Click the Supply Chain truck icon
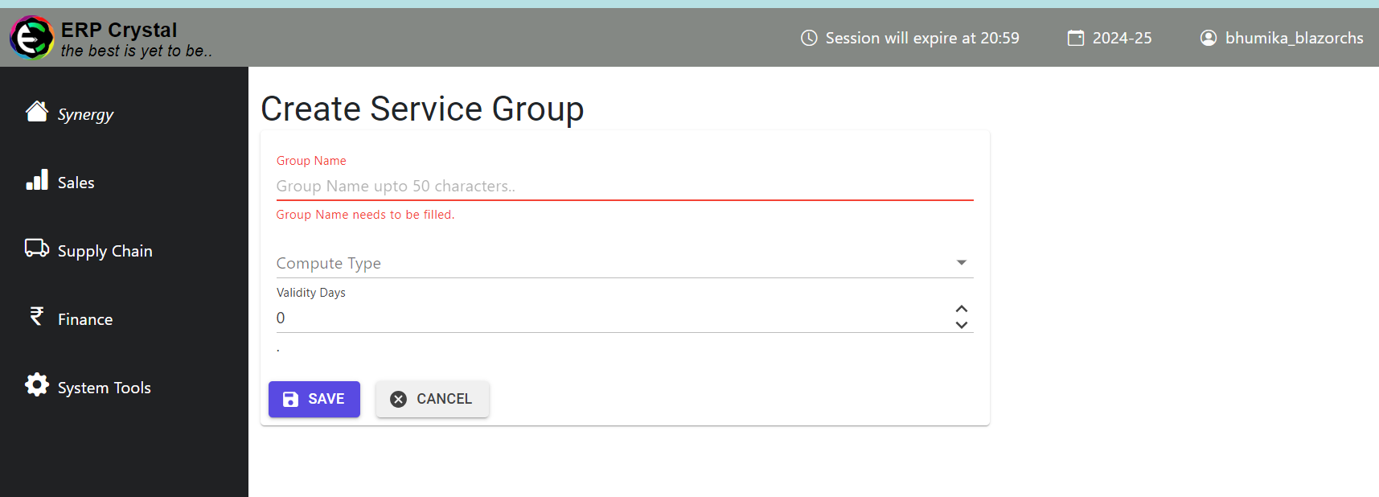Image resolution: width=1379 pixels, height=497 pixels. (x=37, y=249)
